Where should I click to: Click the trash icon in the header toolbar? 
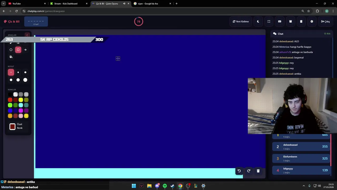[x=301, y=21]
